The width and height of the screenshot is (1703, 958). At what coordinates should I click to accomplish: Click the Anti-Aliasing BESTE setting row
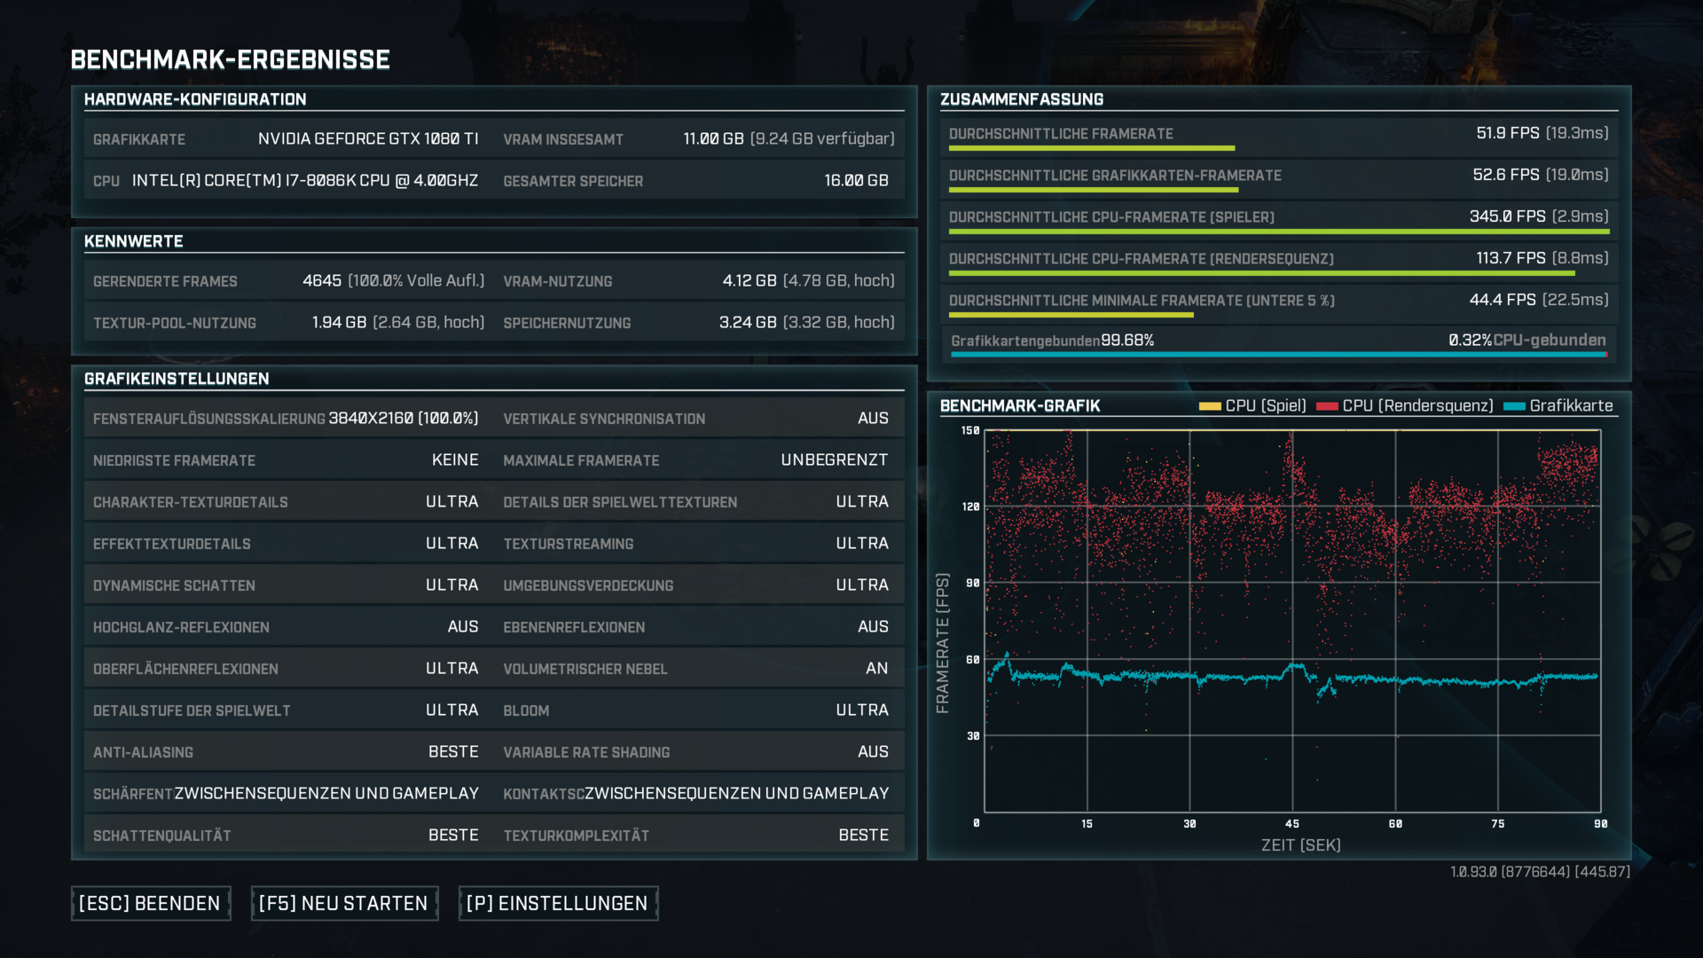click(284, 752)
